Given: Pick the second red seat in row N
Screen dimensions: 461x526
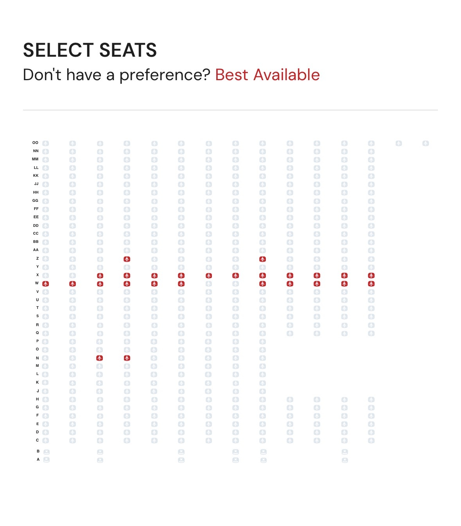Looking at the screenshot, I should pyautogui.click(x=127, y=358).
